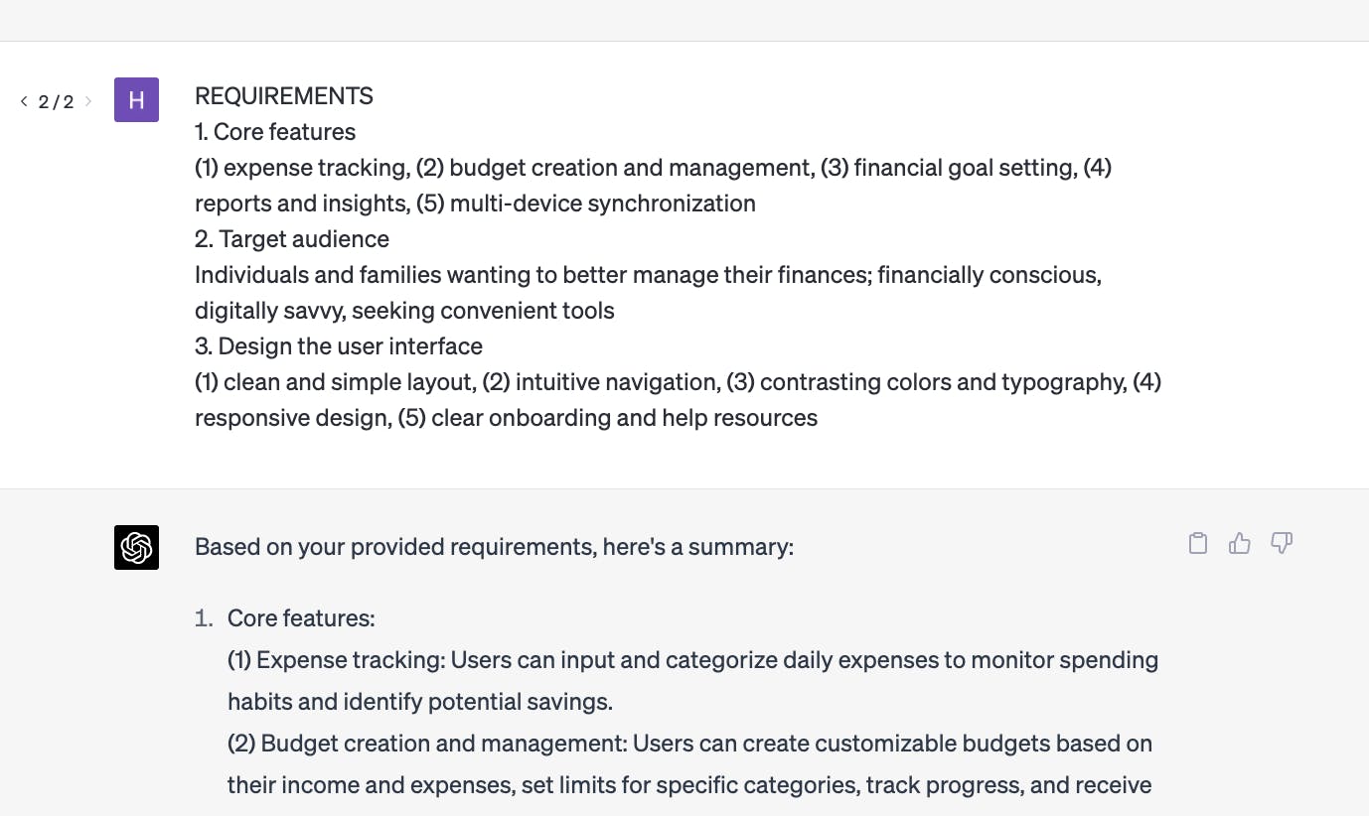
Task: Click the ChatGPT logo avatar
Action: pos(136,547)
